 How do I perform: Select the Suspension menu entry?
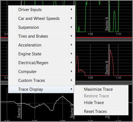[x=42, y=27]
